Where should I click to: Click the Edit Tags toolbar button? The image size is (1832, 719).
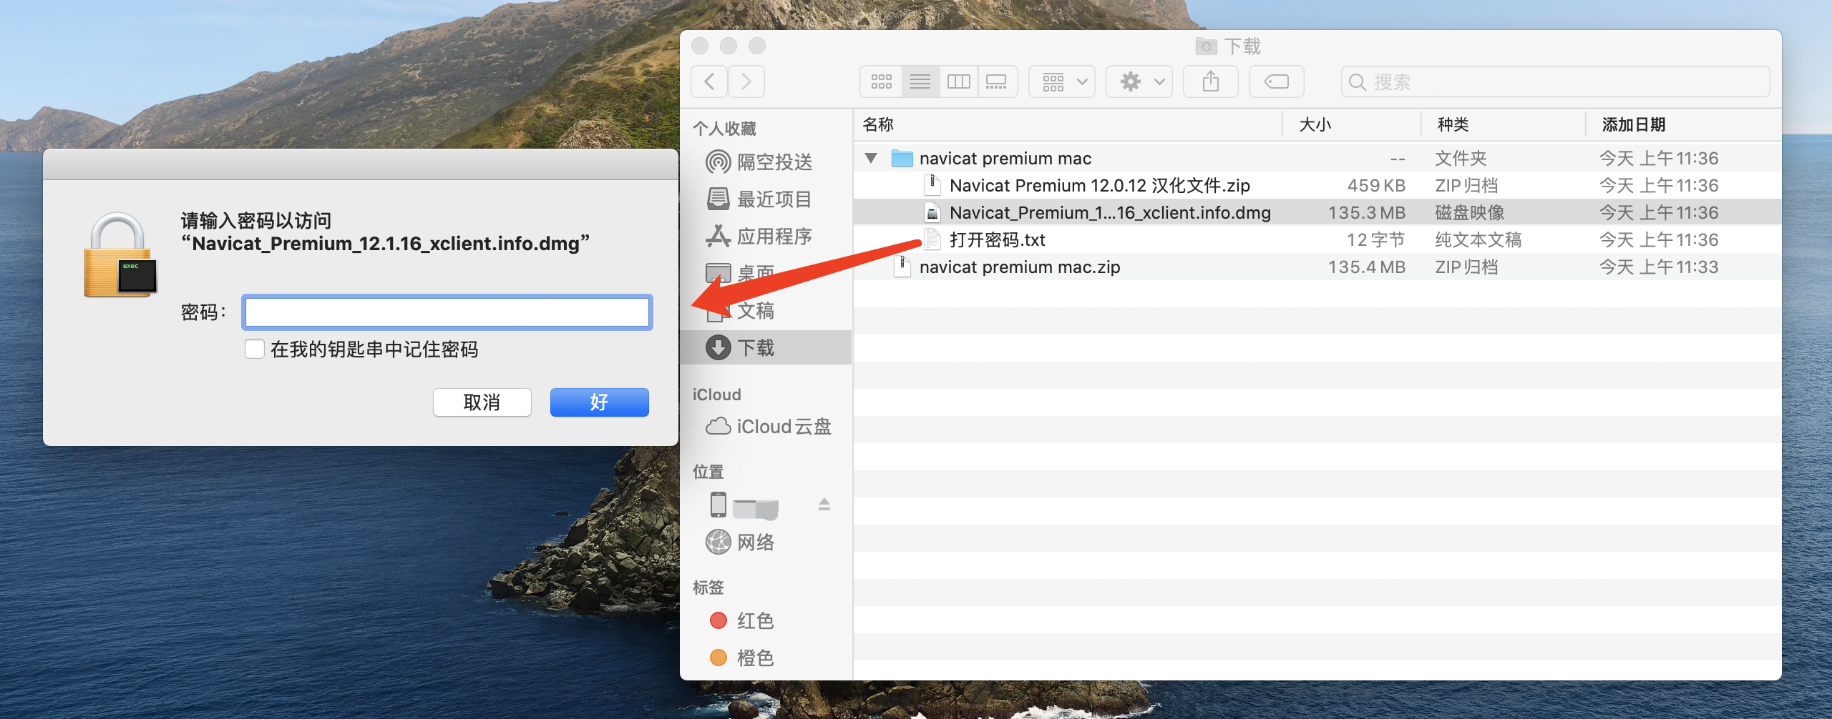[1277, 81]
